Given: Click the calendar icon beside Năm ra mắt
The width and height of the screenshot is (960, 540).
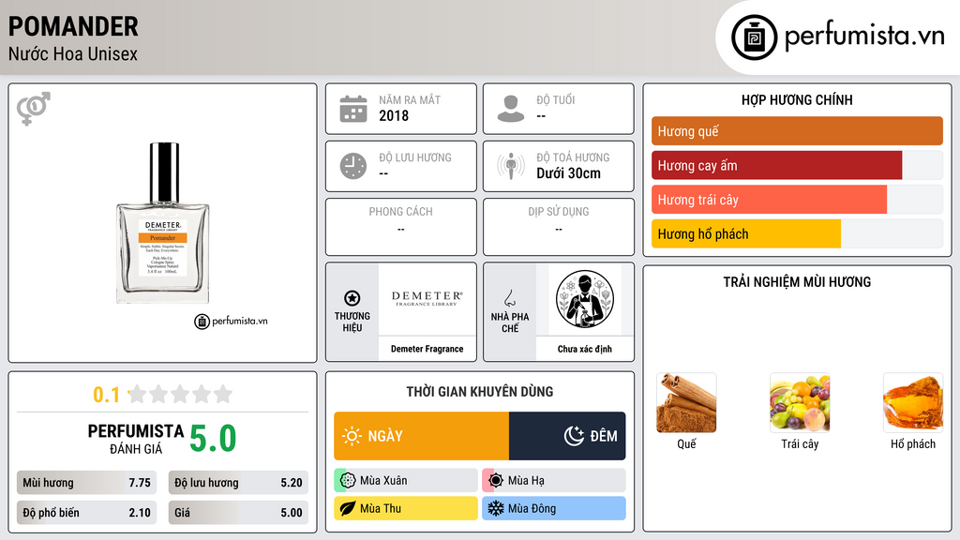Looking at the screenshot, I should (353, 109).
